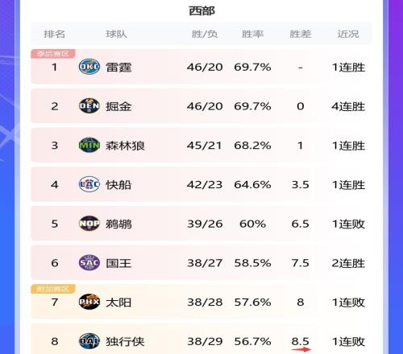Click the 季后赛区 playoff zone badge
Viewport: 403px width, 354px height.
(x=53, y=54)
